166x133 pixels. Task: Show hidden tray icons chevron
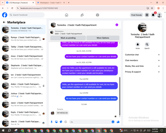131,130
